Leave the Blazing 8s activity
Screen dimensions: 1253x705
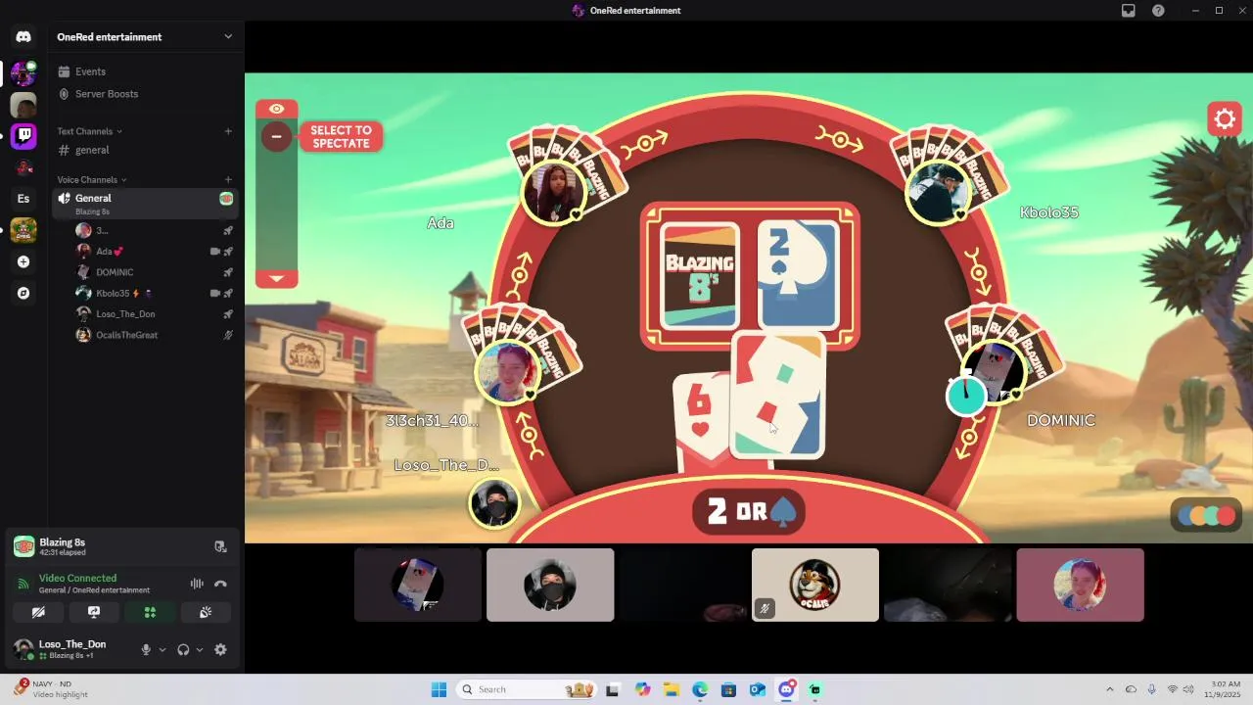pyautogui.click(x=220, y=546)
